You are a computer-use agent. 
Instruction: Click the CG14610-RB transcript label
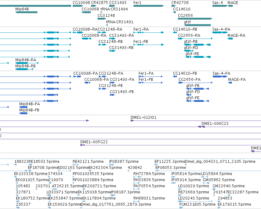(185, 29)
